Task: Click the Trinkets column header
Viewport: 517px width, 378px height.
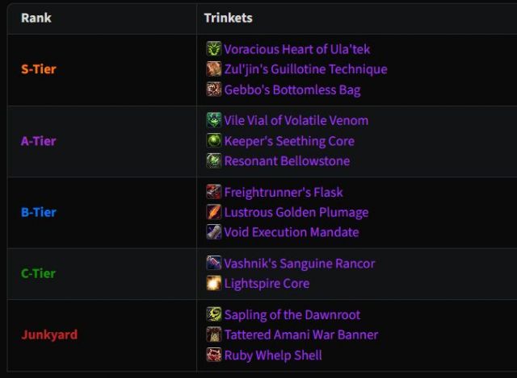Action: click(228, 18)
